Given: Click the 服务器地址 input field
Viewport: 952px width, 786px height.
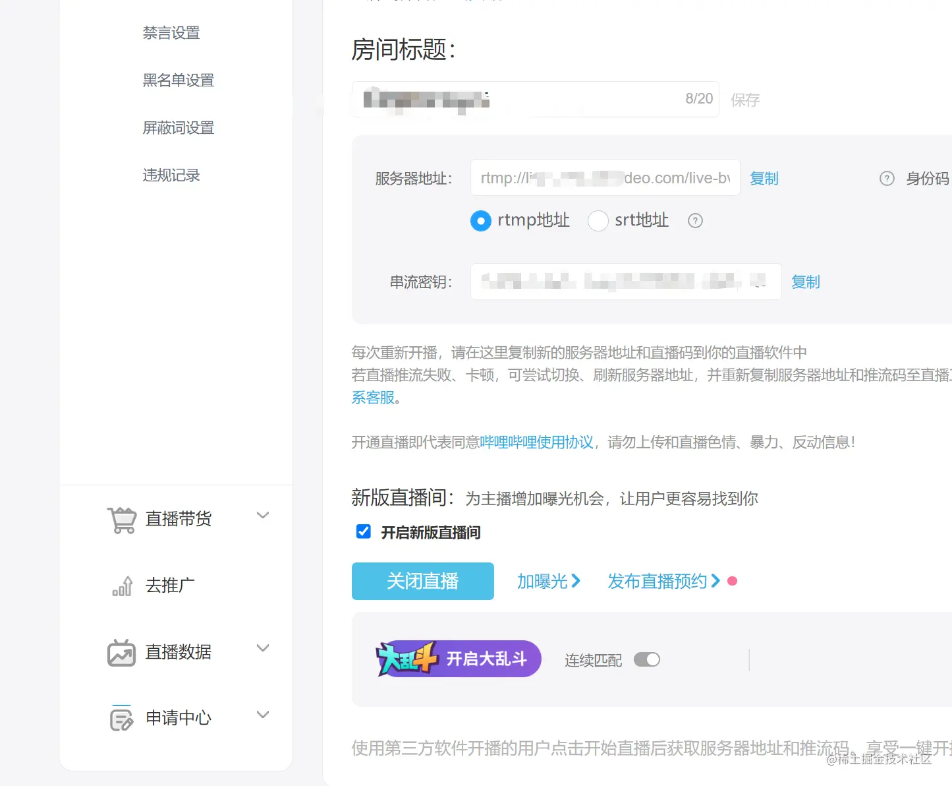Looking at the screenshot, I should click(x=605, y=178).
